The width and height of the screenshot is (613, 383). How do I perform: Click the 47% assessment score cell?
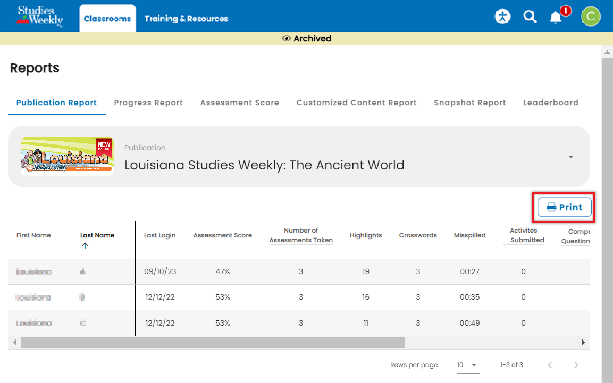[x=222, y=271]
